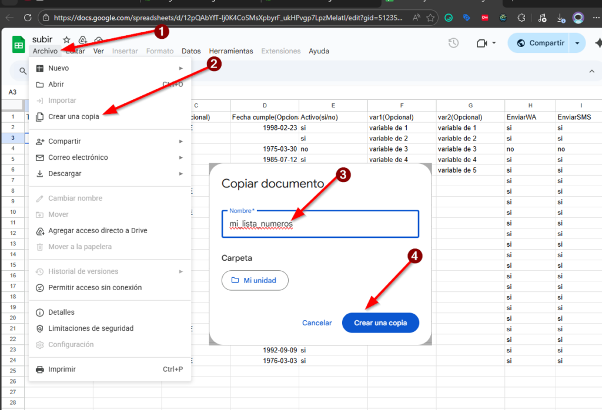Image resolution: width=602 pixels, height=410 pixels.
Task: Click the Imprimir printer icon
Action: click(40, 369)
